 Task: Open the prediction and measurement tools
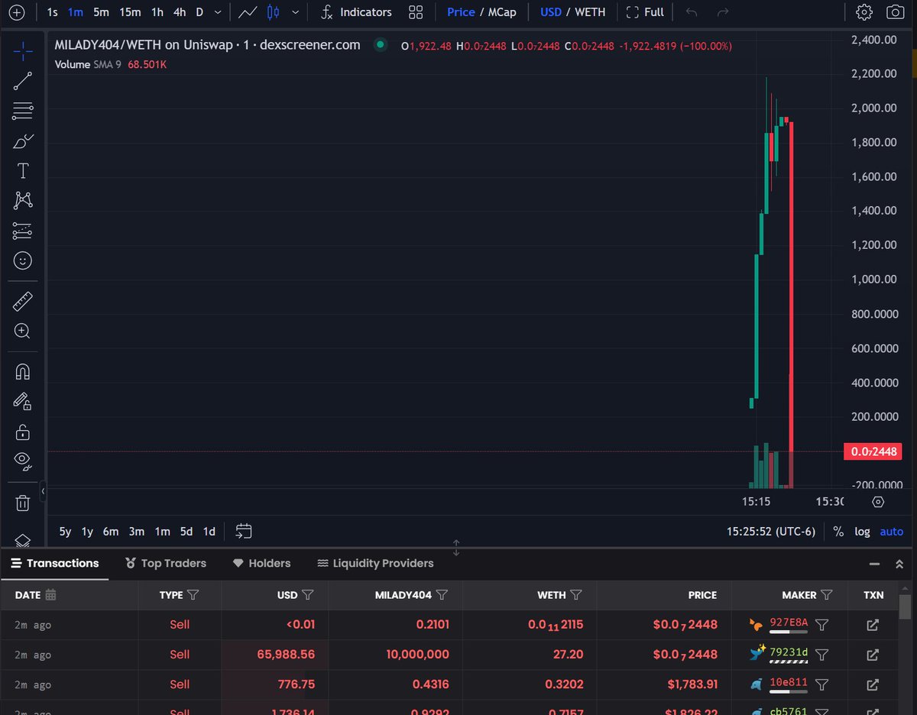coord(23,230)
